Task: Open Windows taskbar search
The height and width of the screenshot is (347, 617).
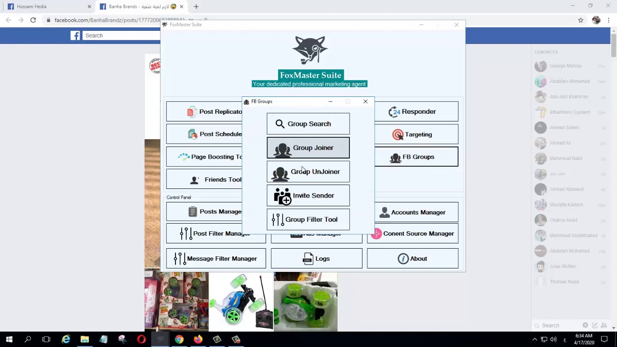Action: pyautogui.click(x=28, y=340)
